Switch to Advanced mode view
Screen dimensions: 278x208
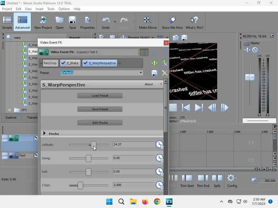coord(22,22)
